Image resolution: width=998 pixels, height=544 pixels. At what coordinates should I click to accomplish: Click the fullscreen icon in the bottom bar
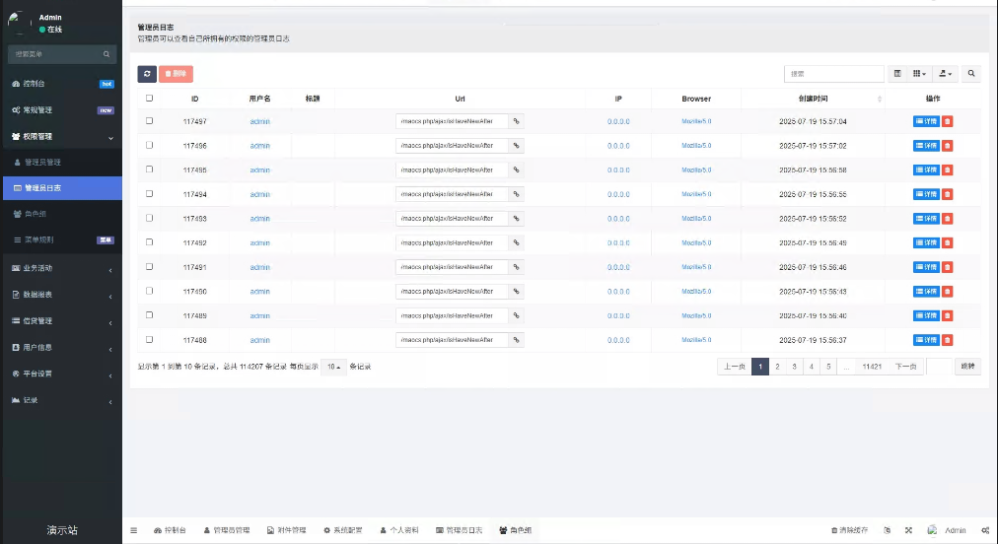(908, 530)
